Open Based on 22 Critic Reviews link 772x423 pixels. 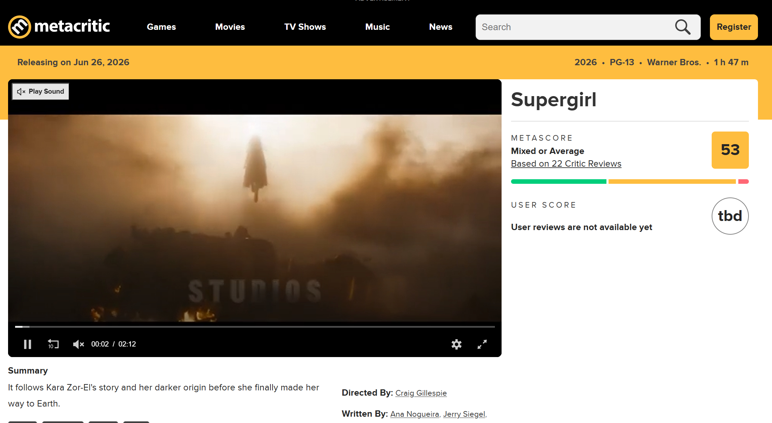pos(566,164)
